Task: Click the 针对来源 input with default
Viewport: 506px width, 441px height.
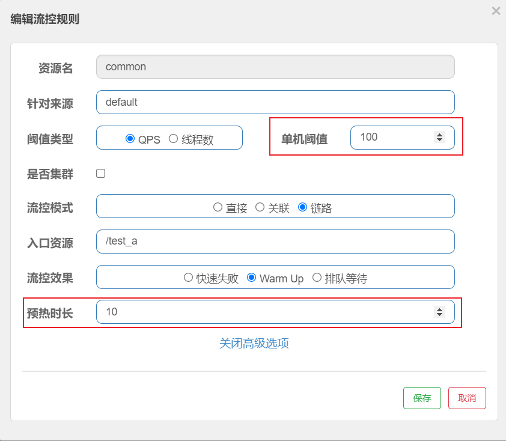Action: 275,102
